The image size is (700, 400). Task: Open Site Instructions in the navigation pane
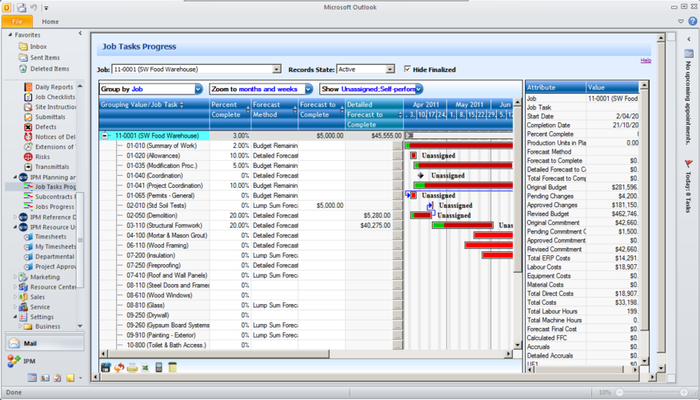(x=55, y=106)
